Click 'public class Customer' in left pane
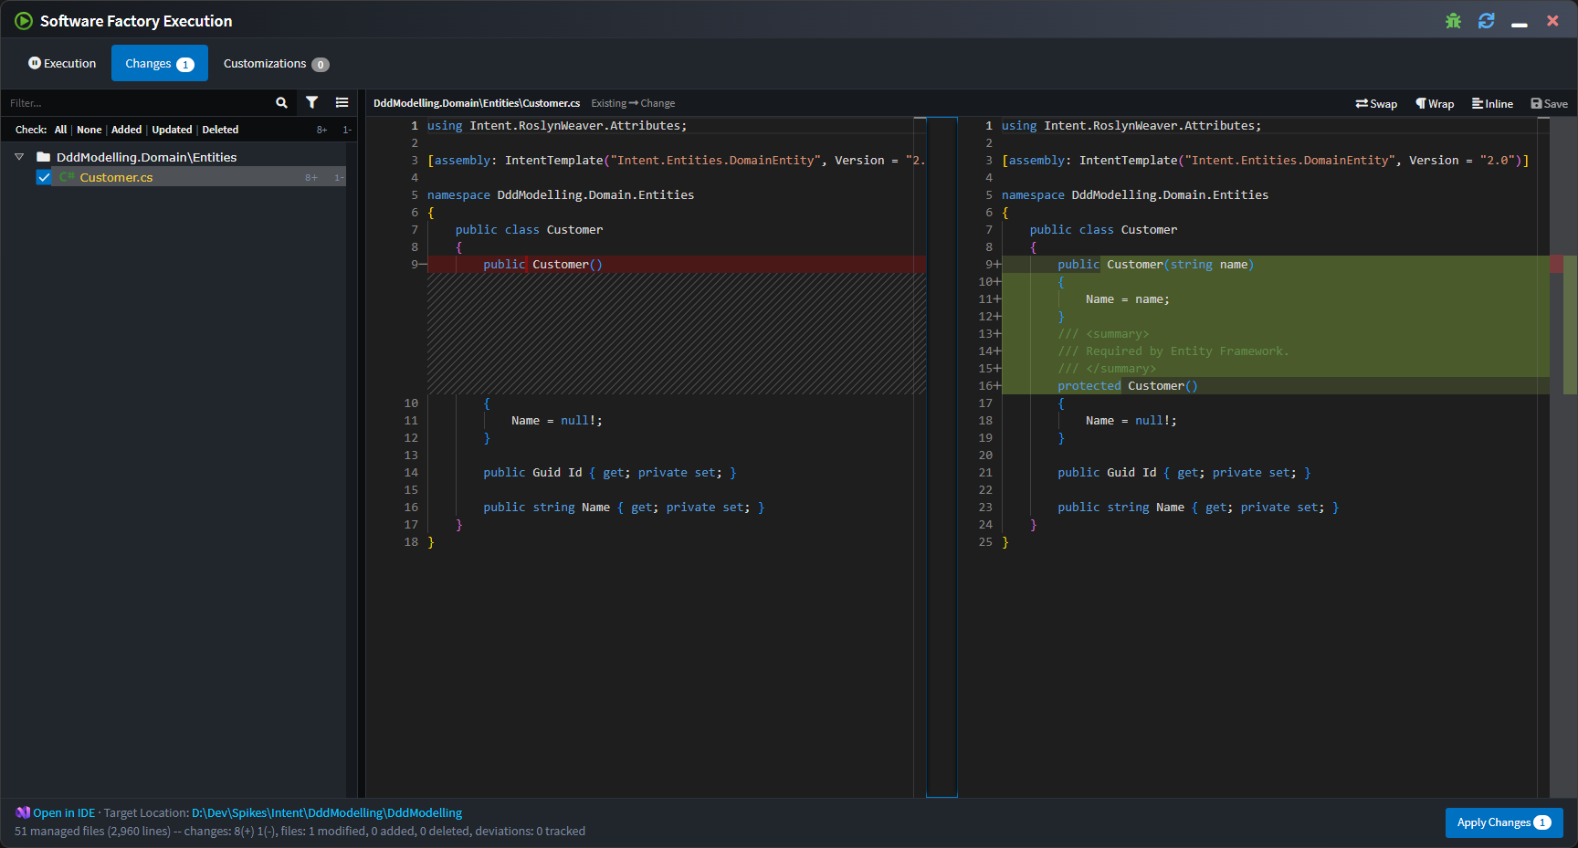This screenshot has height=848, width=1578. point(529,230)
